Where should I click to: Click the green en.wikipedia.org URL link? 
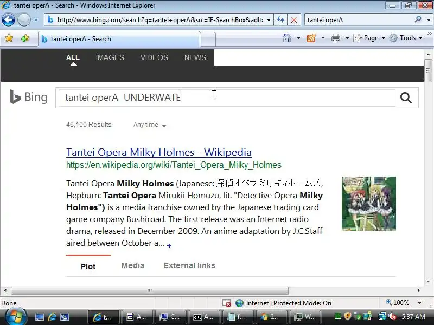pyautogui.click(x=174, y=165)
